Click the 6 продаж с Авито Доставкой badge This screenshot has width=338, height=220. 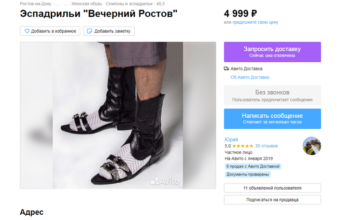tap(253, 166)
